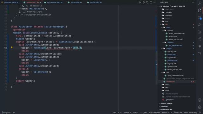Expand the android folder

click(x=168, y=15)
